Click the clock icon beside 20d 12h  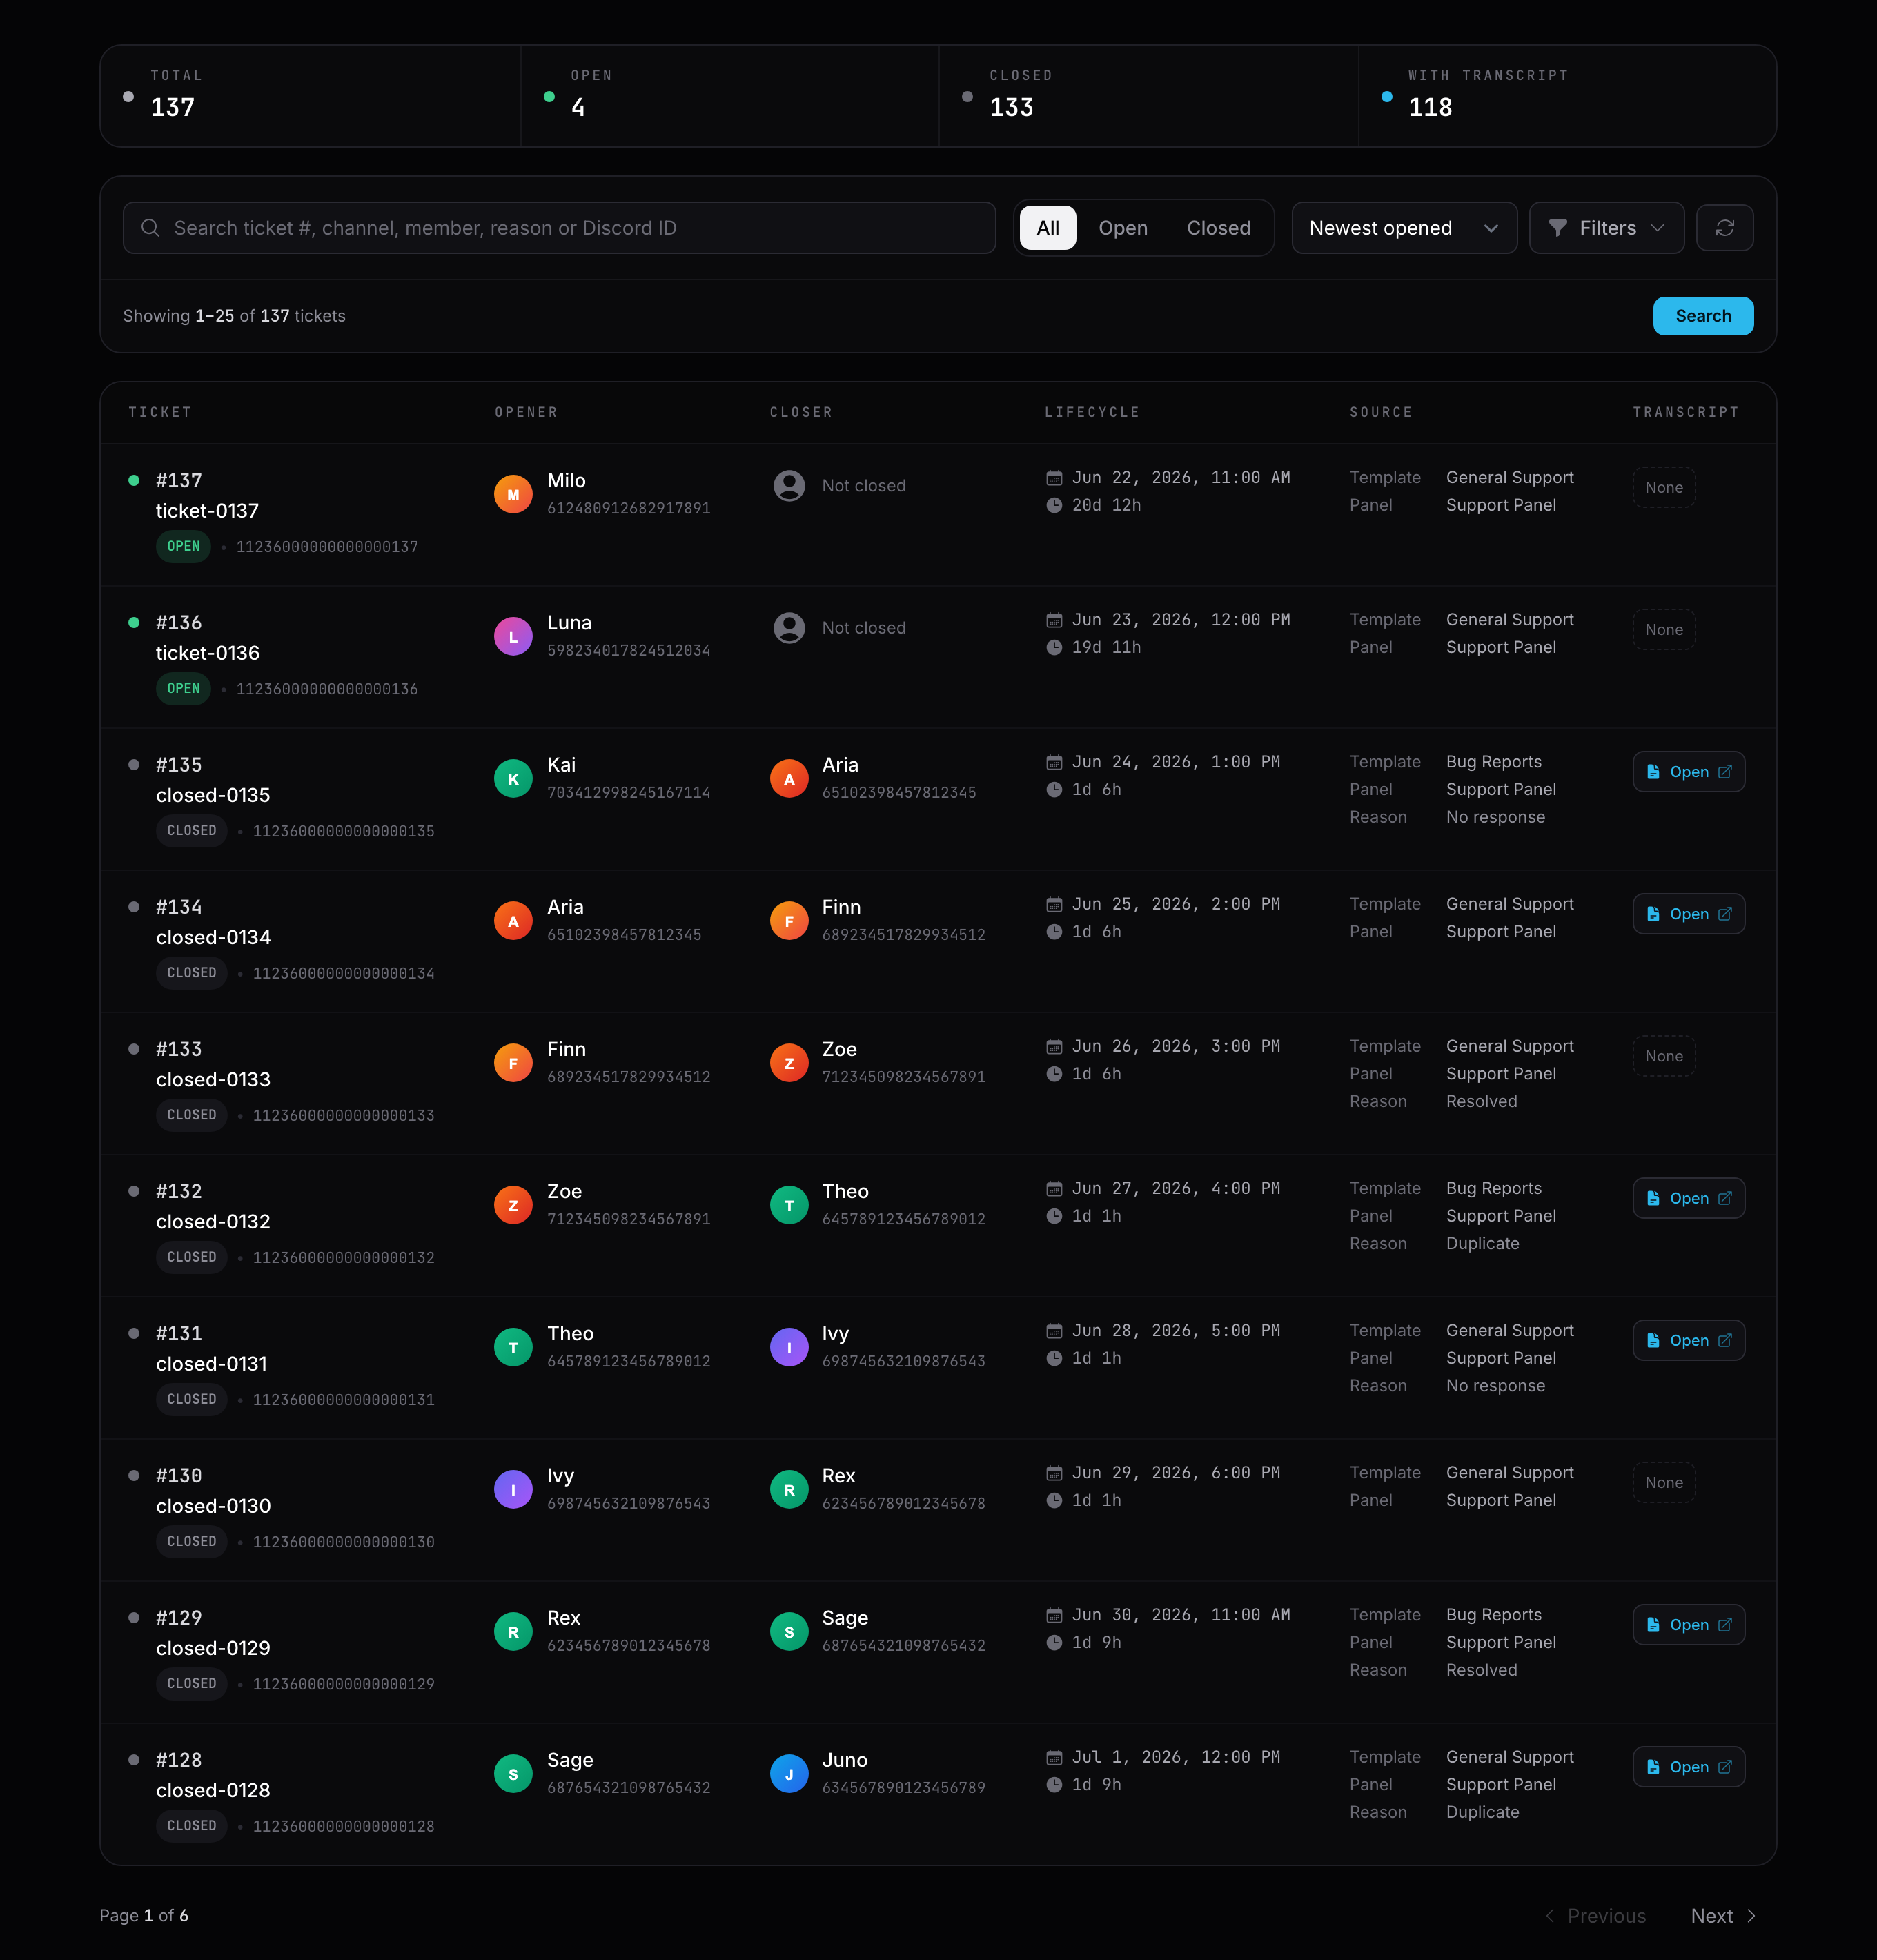tap(1054, 506)
